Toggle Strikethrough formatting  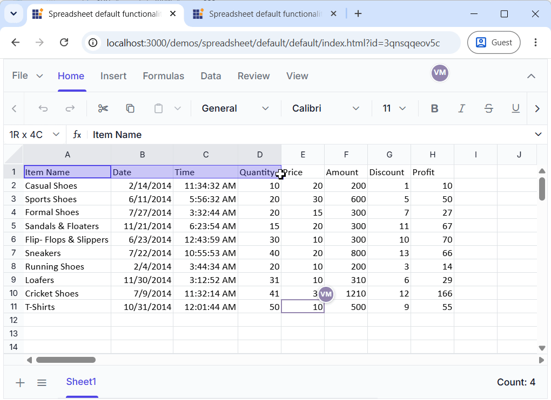489,109
